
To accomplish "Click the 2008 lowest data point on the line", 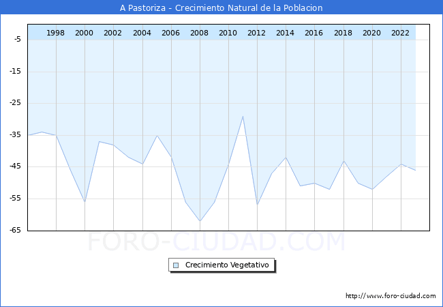I will [200, 221].
